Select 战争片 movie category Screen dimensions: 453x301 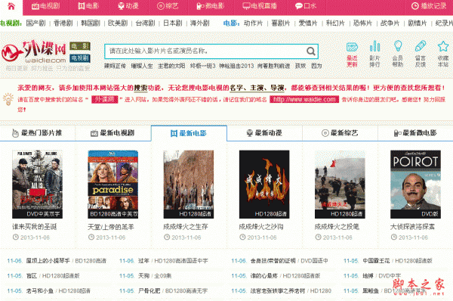point(390,23)
